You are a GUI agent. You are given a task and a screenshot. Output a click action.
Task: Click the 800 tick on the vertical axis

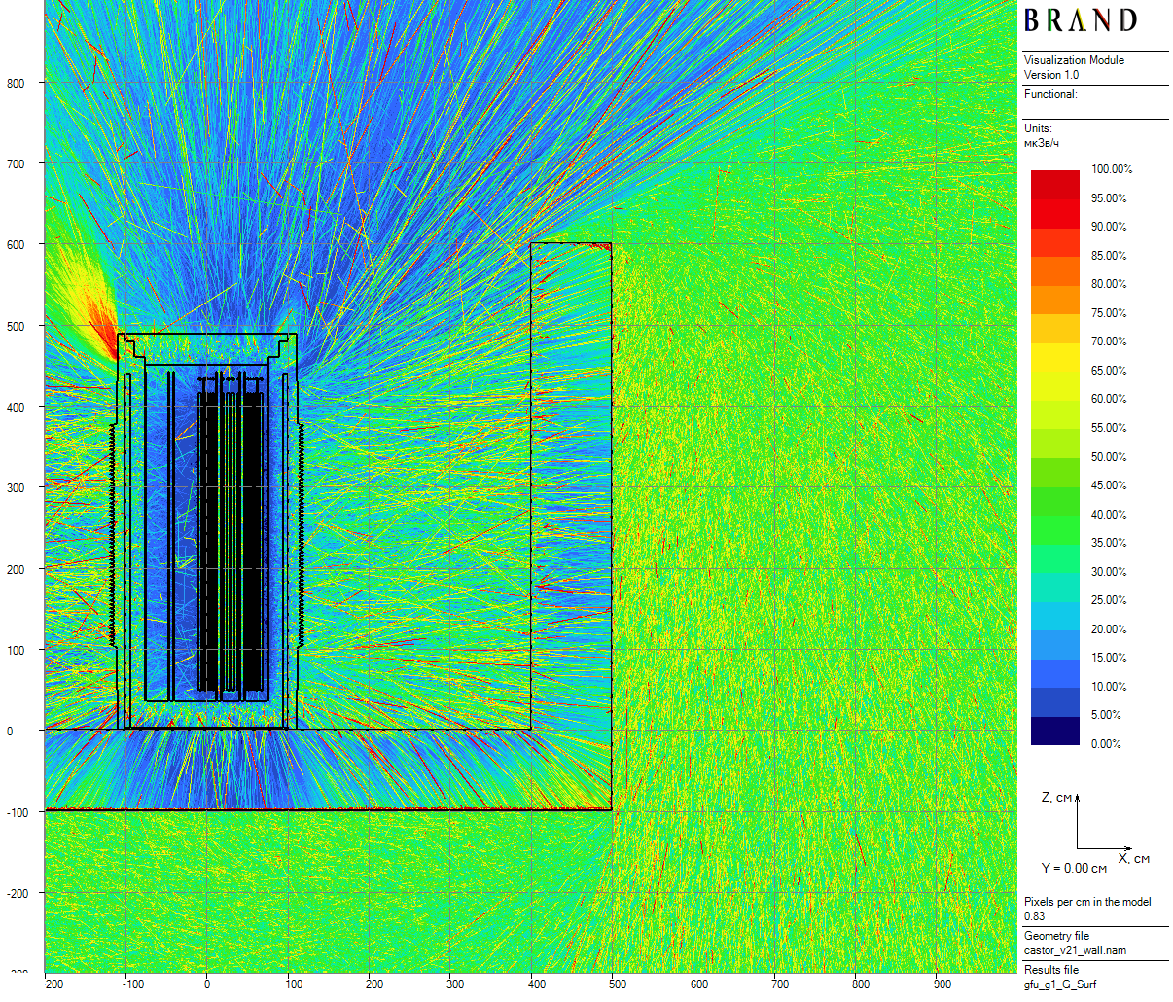(x=17, y=84)
